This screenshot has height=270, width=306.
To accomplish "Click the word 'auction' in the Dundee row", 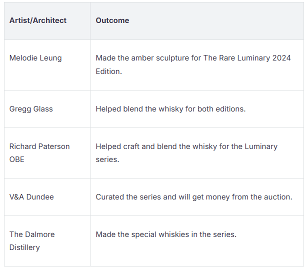I will 277,197.
